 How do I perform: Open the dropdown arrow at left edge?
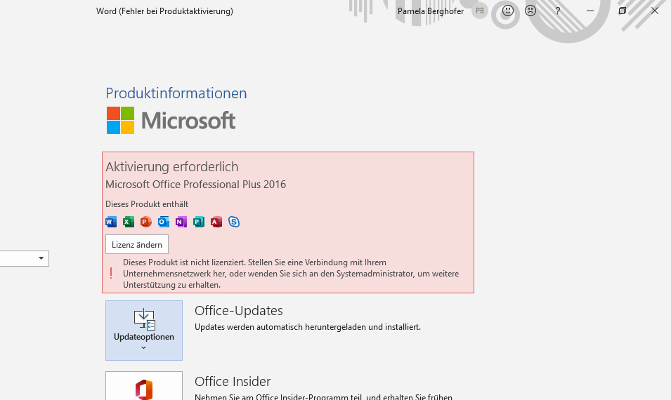41,258
